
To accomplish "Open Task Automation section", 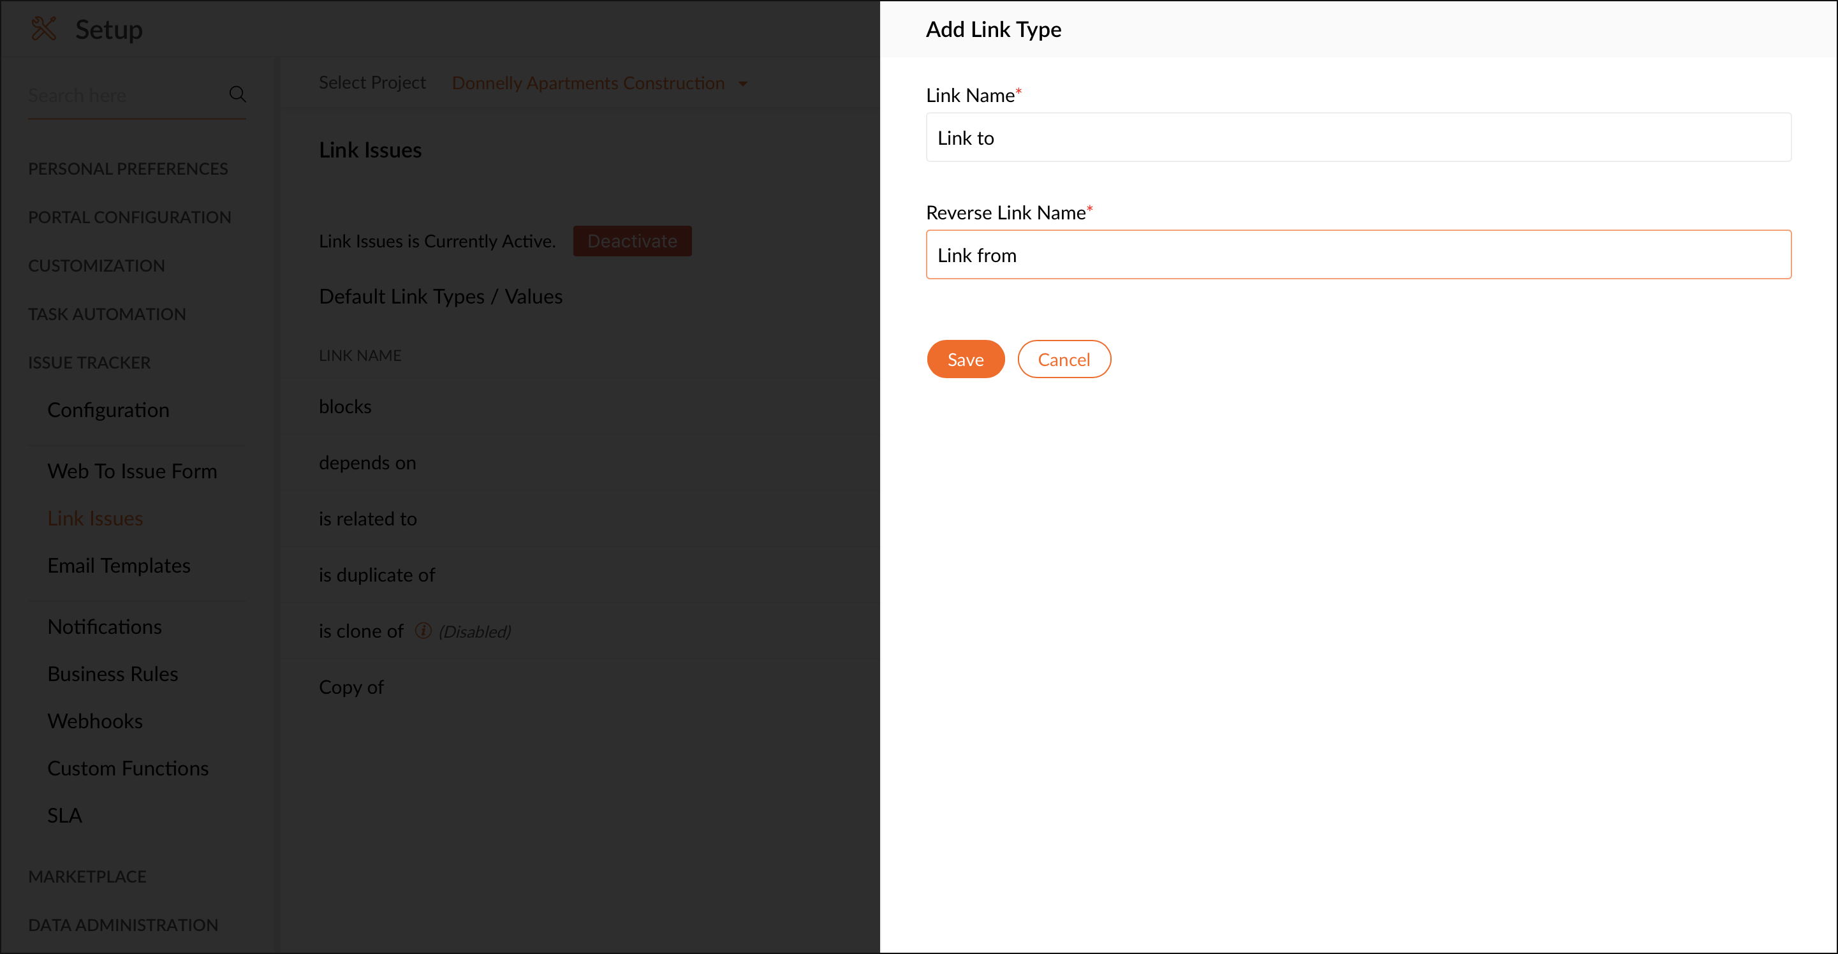I will [x=107, y=314].
